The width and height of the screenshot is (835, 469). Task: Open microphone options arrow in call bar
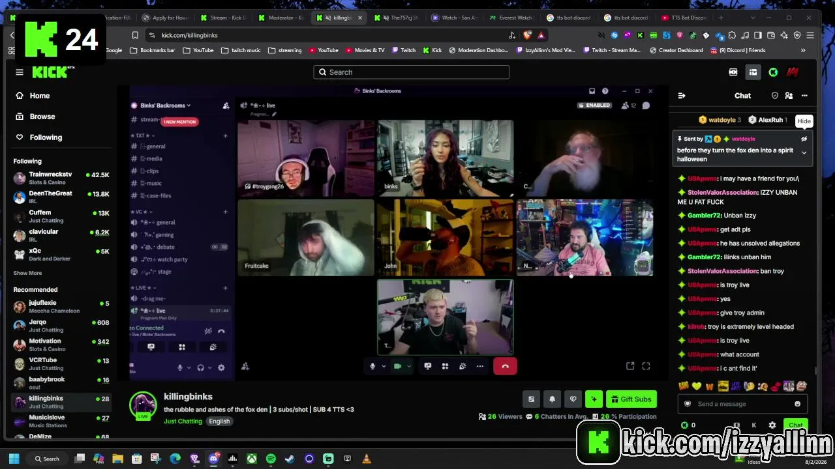(383, 366)
